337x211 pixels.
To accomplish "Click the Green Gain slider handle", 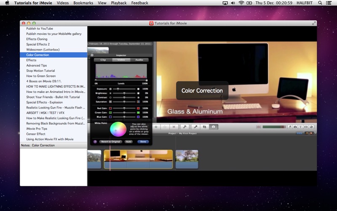I will point(124,113).
